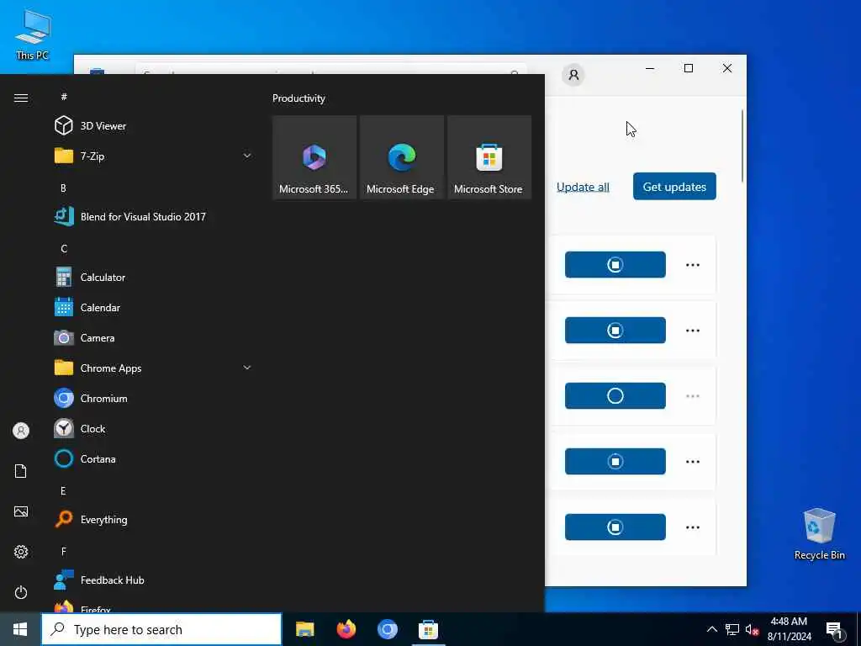
Task: Open more options for second update row
Action: 693,330
